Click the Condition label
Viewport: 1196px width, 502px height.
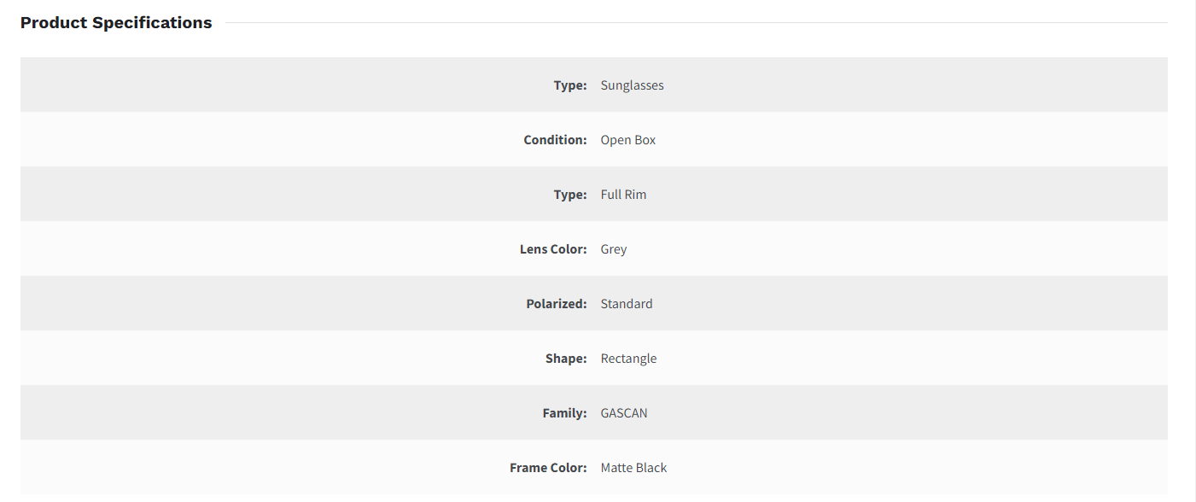coord(555,140)
